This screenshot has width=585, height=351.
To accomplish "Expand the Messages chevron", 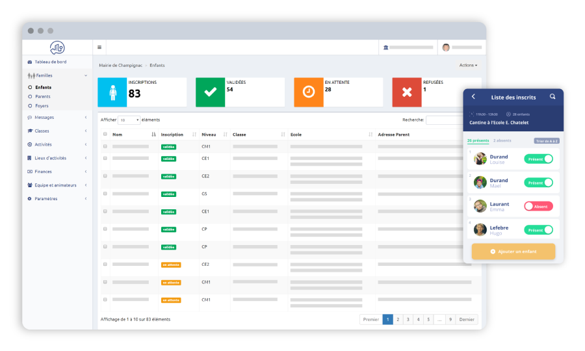I will click(86, 118).
